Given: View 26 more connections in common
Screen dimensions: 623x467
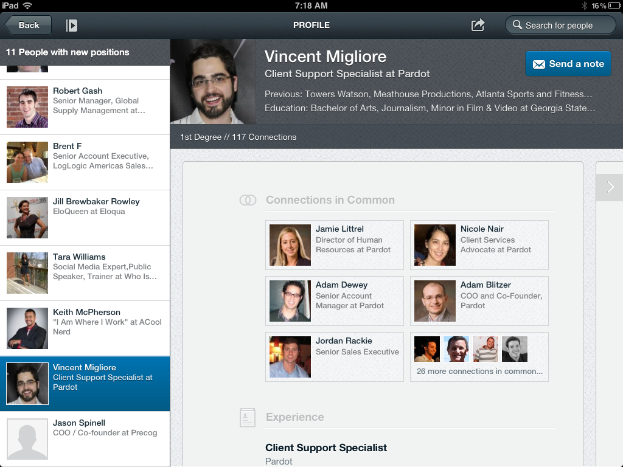Looking at the screenshot, I should (479, 357).
